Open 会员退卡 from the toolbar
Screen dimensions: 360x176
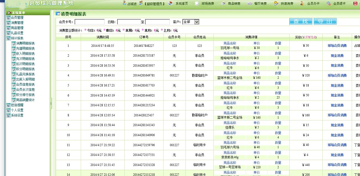point(329,3)
